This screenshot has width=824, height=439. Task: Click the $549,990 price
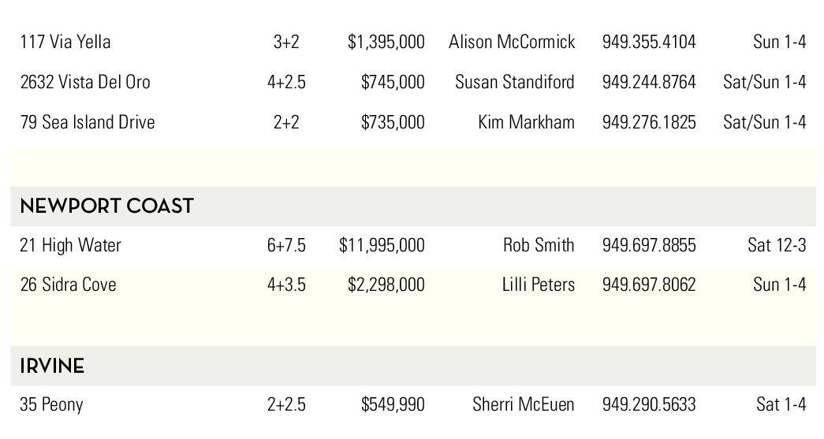point(393,405)
